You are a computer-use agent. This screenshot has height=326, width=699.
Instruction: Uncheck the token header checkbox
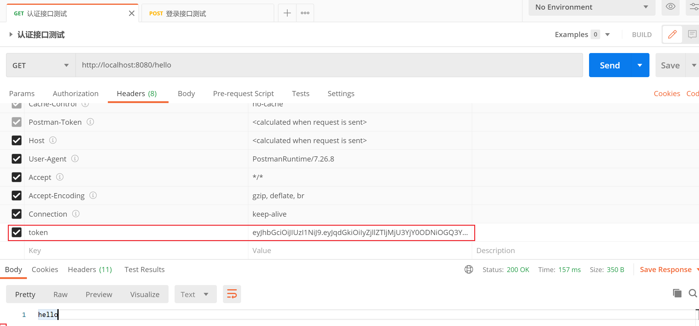[17, 232]
